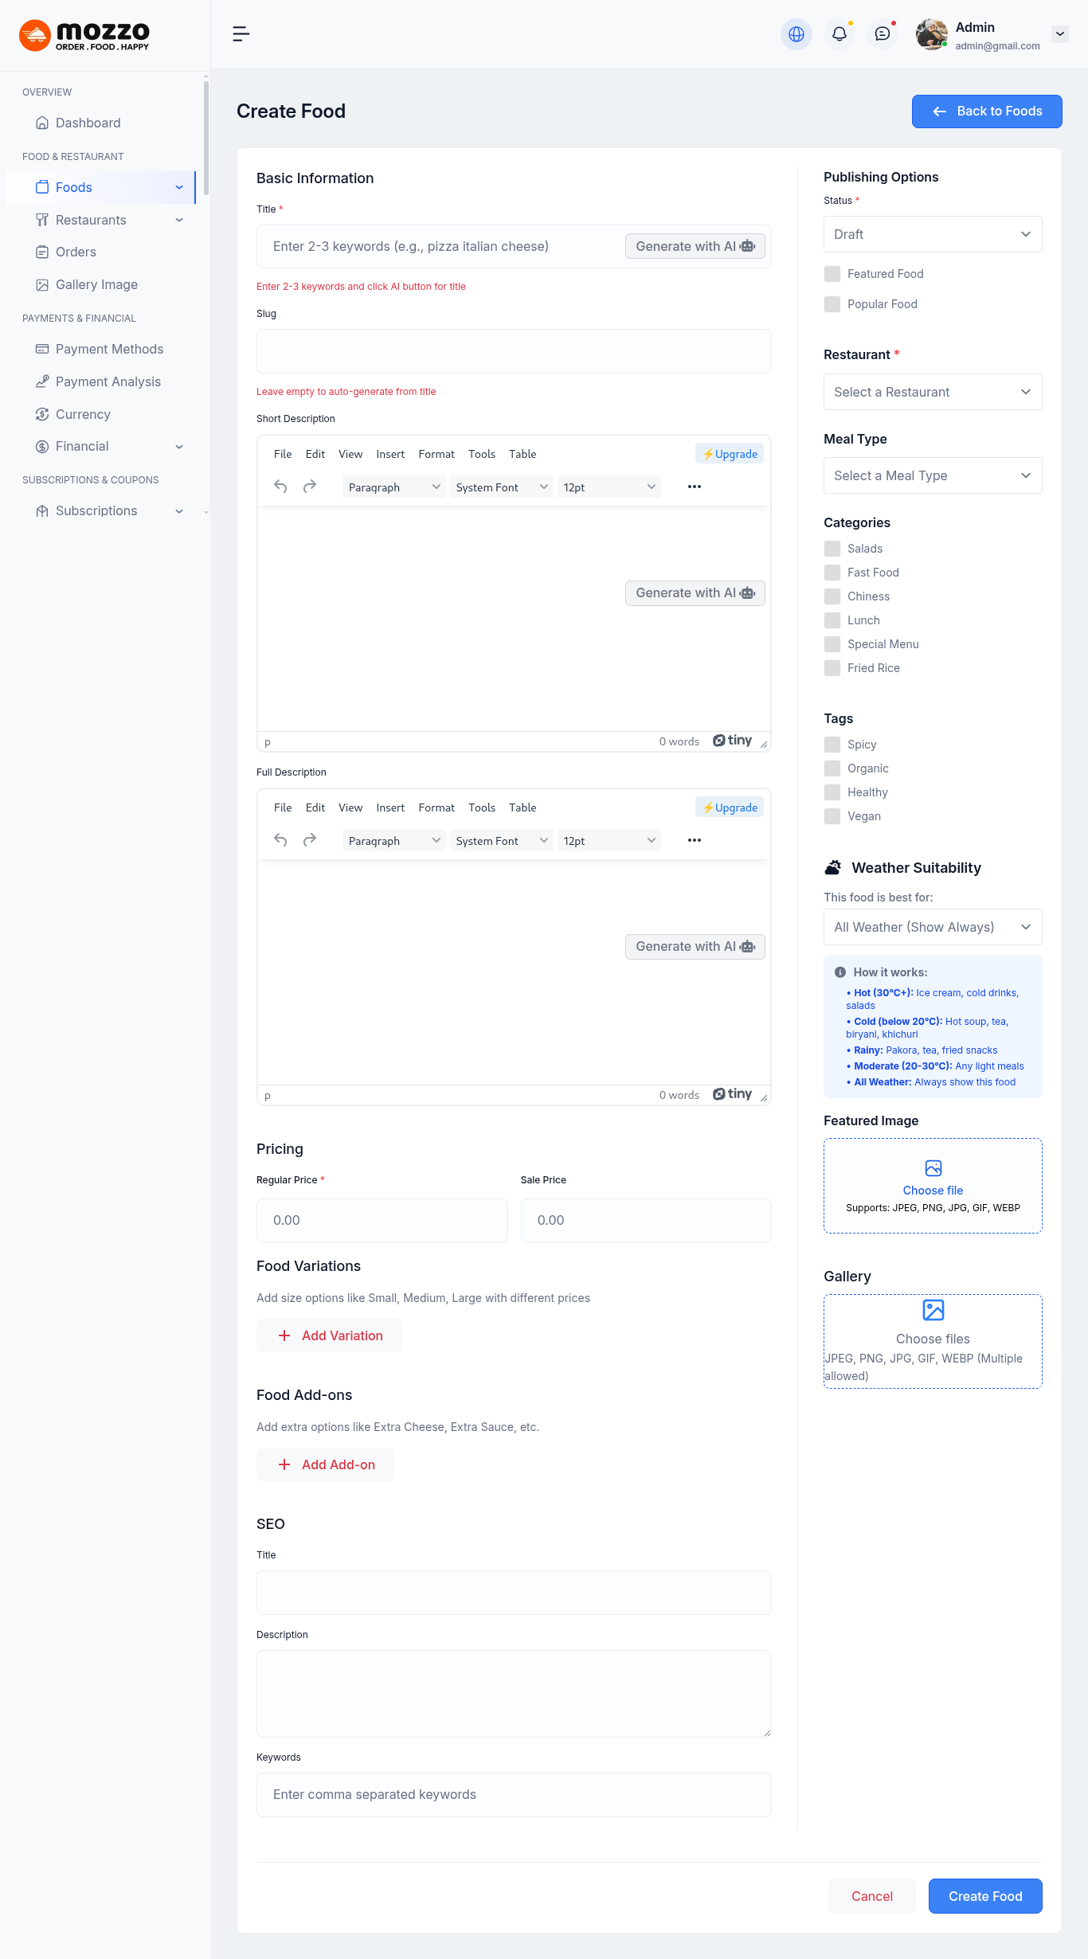The width and height of the screenshot is (1088, 1959).
Task: Open Format menu in Full Description editor
Action: (436, 807)
